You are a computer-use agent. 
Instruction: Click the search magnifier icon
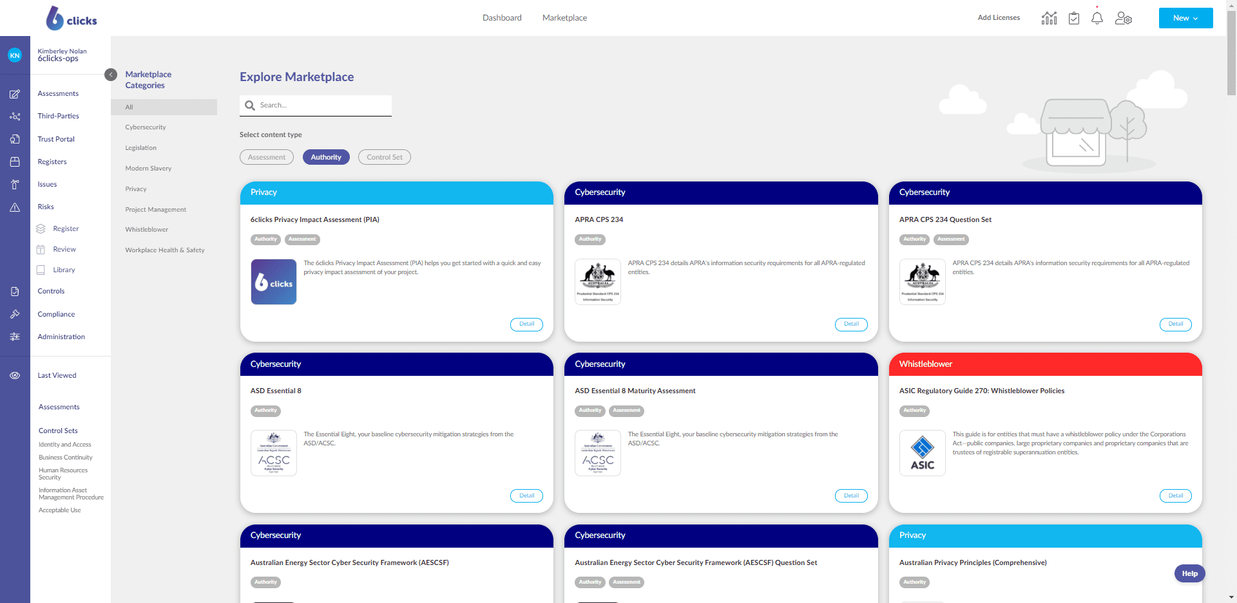tap(250, 106)
